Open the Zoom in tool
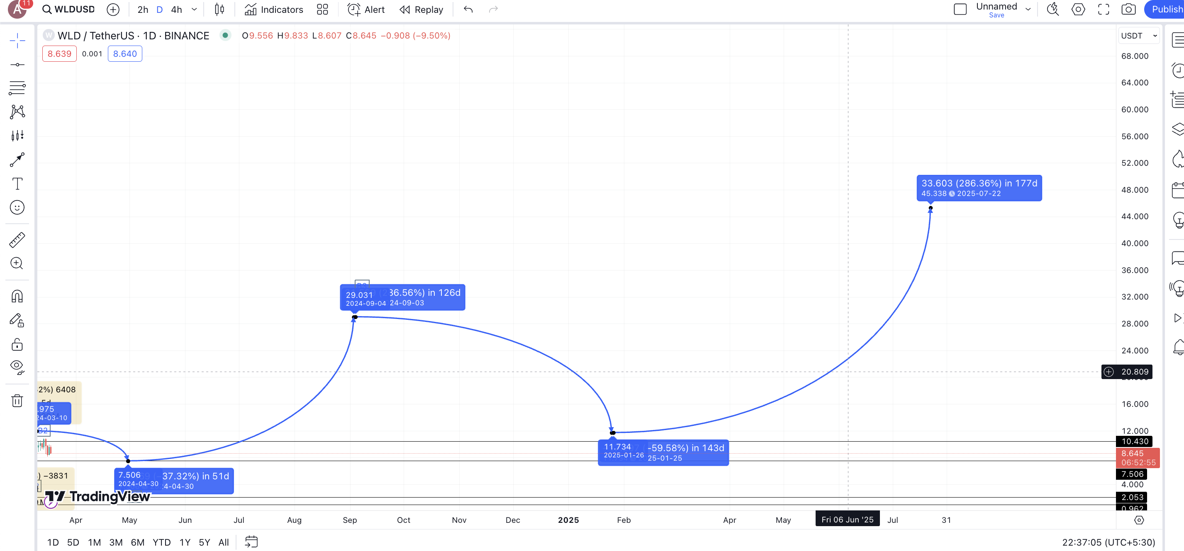Image resolution: width=1184 pixels, height=551 pixels. (17, 263)
